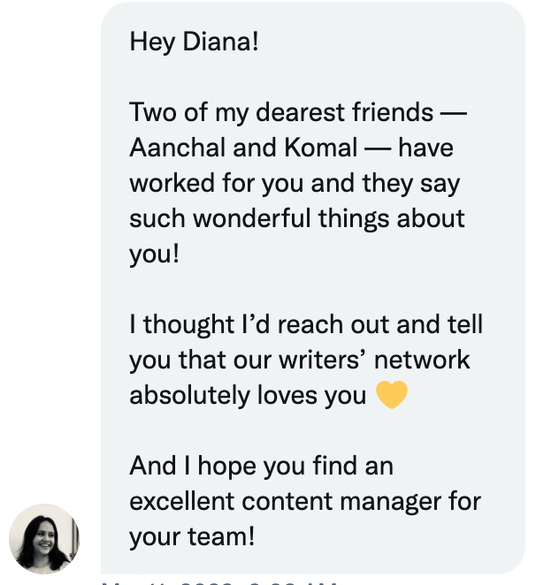The image size is (536, 585).
Task: Click the phrase "writers' network"
Action: point(374,360)
